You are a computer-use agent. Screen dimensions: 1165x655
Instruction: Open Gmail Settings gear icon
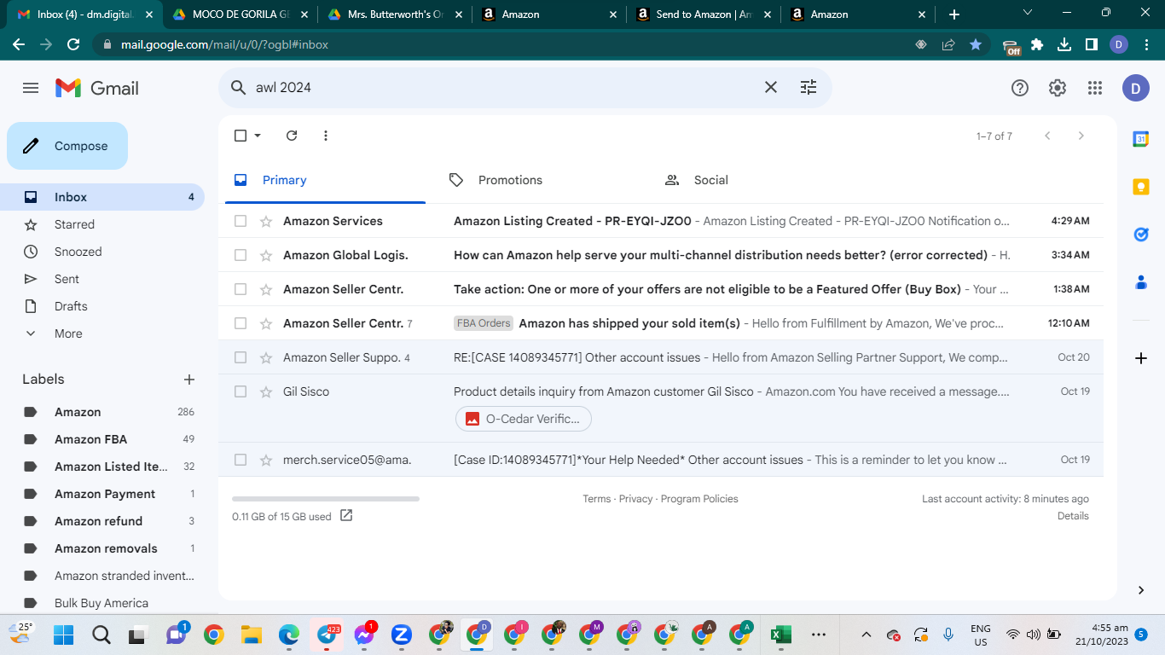pos(1058,88)
